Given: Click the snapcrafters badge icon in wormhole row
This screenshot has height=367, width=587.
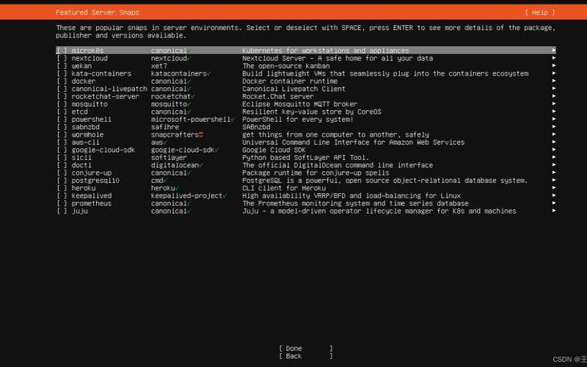Looking at the screenshot, I should [200, 134].
